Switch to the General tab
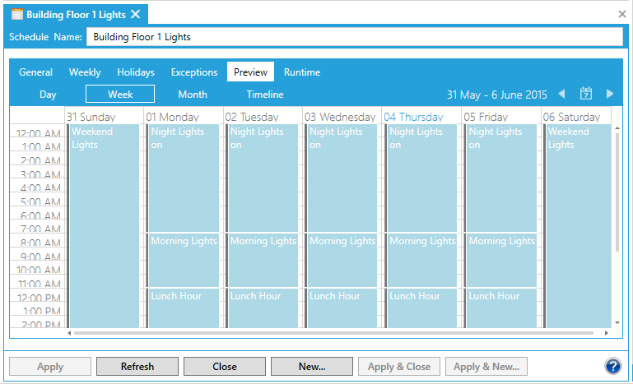 35,72
